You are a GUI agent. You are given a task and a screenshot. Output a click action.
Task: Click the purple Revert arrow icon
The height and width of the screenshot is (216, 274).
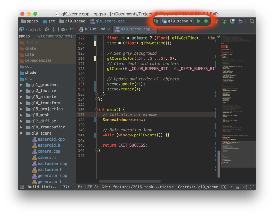240,21
